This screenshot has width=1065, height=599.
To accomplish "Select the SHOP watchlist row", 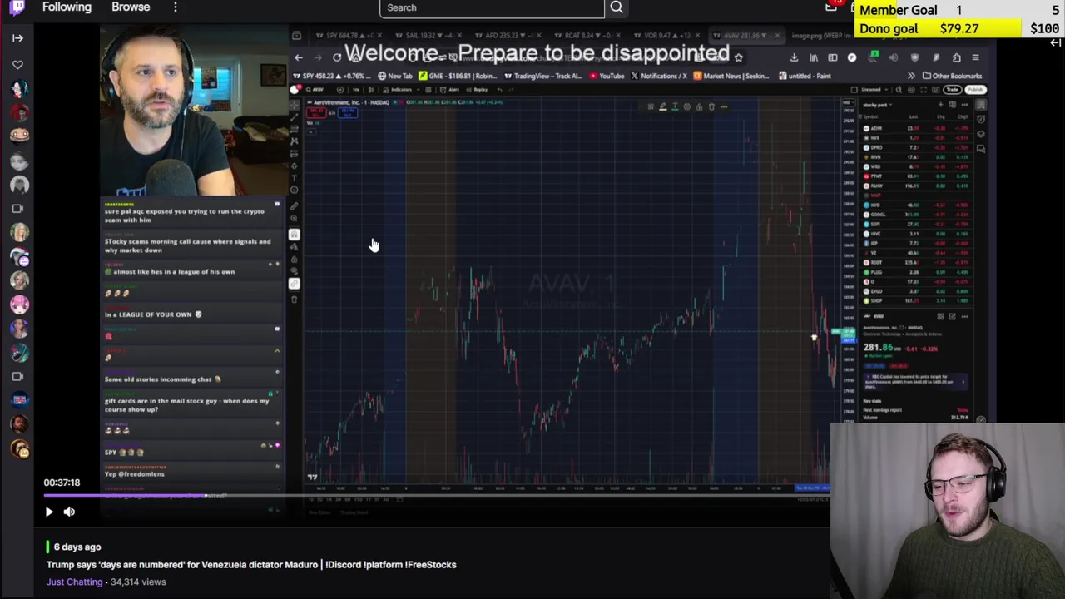I will (916, 301).
